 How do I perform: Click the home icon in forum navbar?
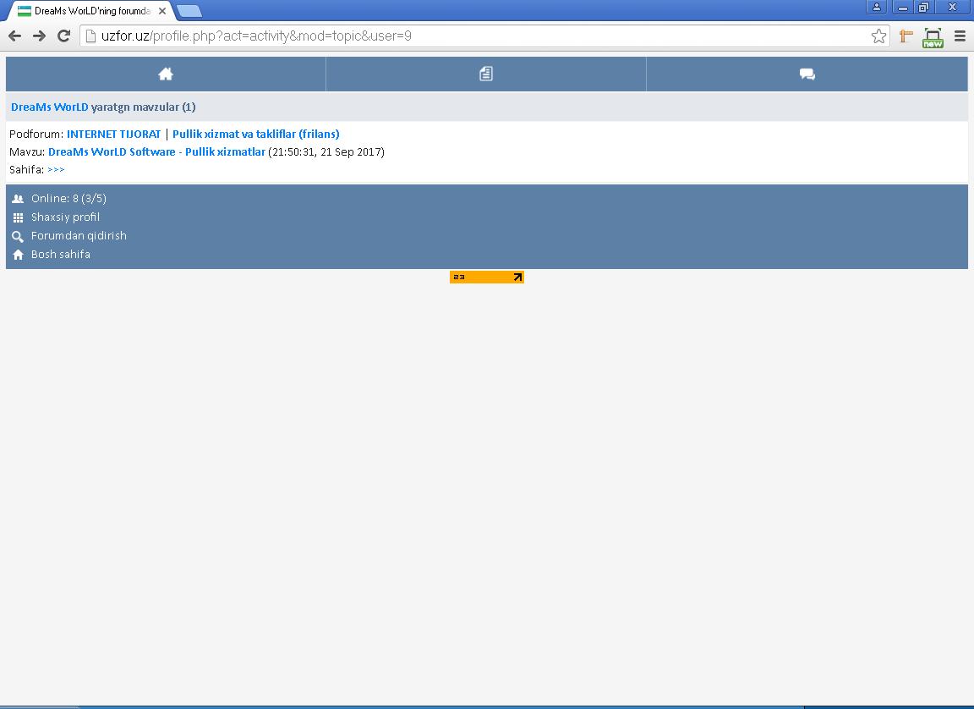coord(166,74)
